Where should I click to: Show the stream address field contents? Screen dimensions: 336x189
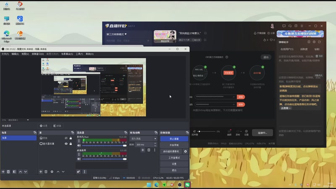[234, 97]
